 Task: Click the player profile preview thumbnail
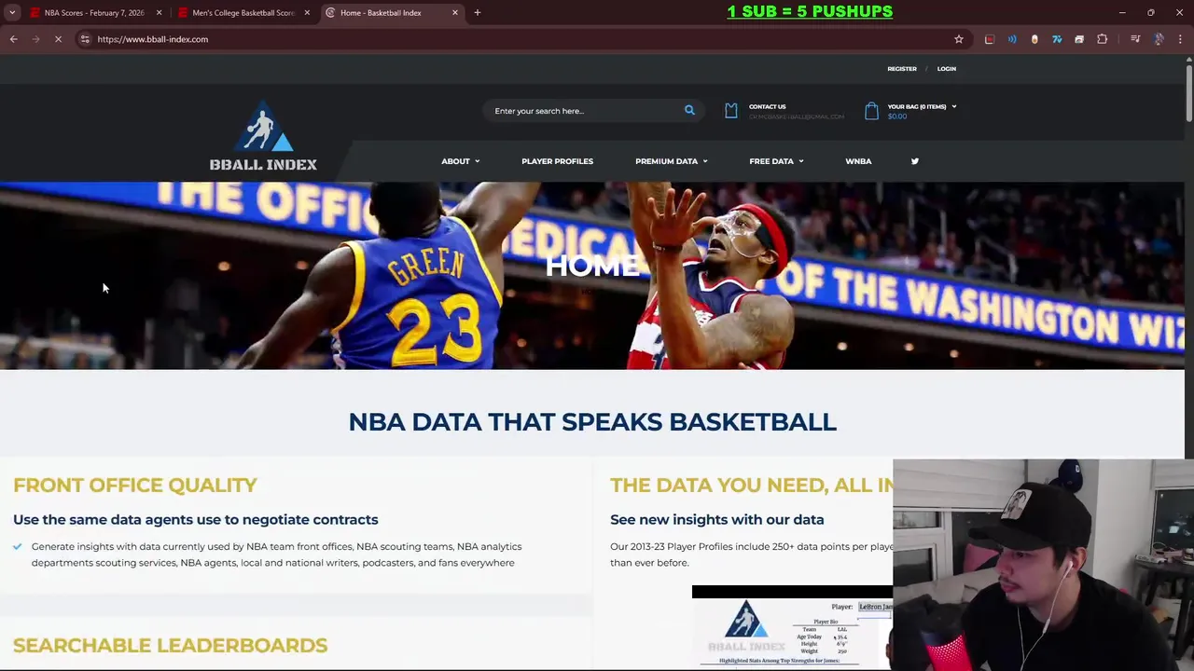point(792,626)
